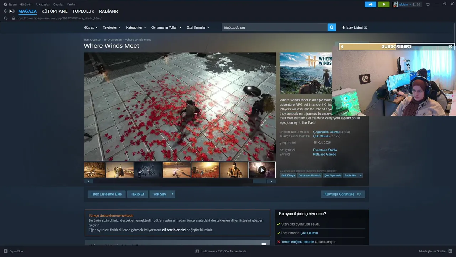
Task: Open the dil tercihlerinizi link
Action: pos(174,230)
